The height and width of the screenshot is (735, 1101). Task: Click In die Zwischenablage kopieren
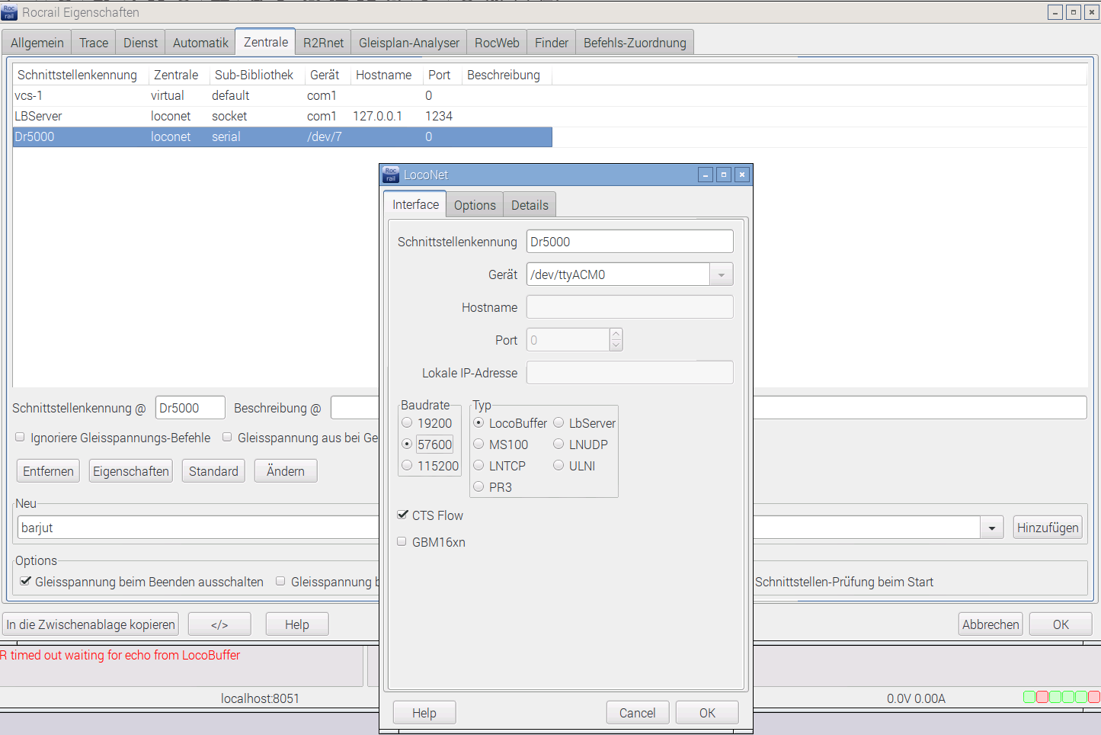(x=91, y=624)
